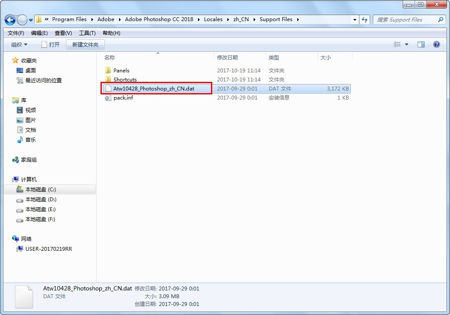Select 收藏夹 in navigation pane
This screenshot has height=315, width=450.
pos(29,60)
